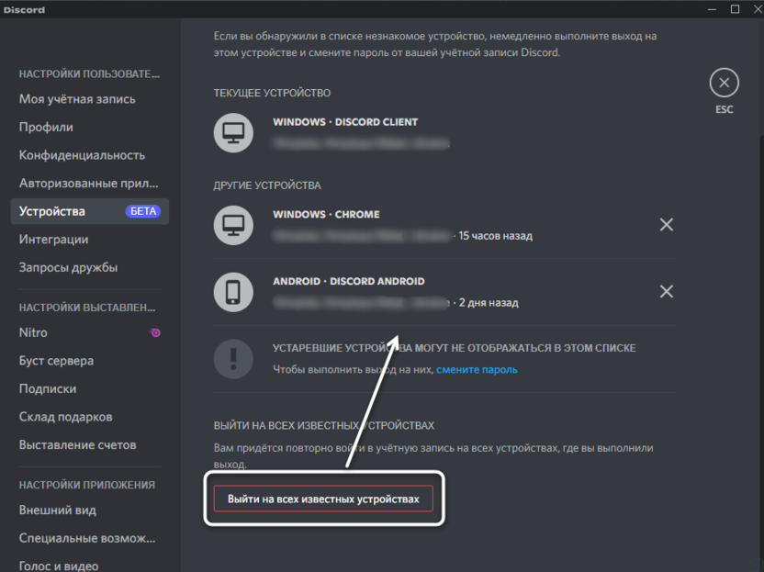Click the БЕТА badge next to Устройства

(x=142, y=211)
